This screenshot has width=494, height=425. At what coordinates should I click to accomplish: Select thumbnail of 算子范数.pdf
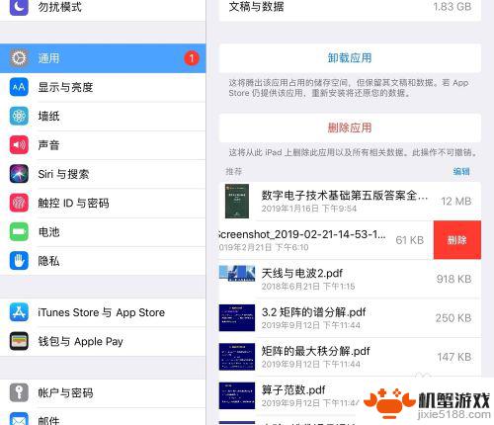click(237, 395)
